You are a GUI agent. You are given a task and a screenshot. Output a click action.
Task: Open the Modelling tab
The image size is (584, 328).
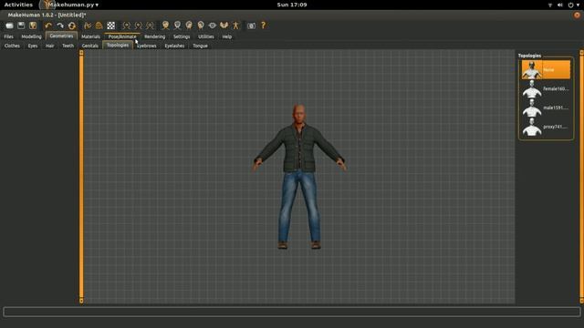click(31, 36)
